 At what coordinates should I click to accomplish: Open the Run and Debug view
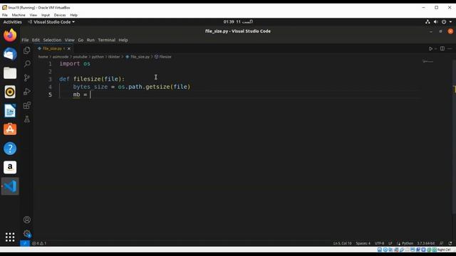coord(27,92)
